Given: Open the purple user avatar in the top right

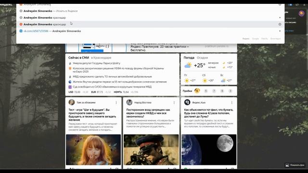Looking at the screenshot, I should [302, 13].
